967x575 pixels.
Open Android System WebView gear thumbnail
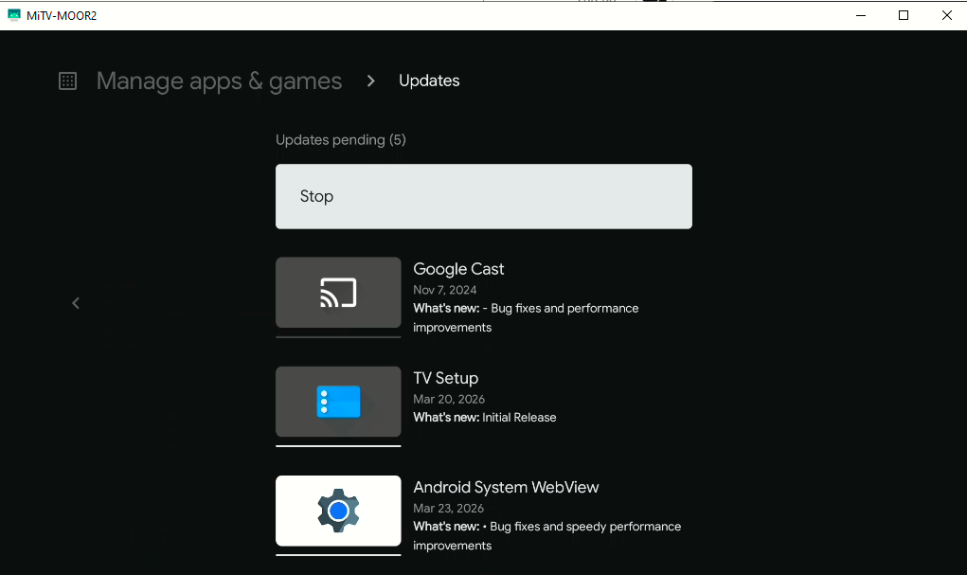click(x=338, y=511)
